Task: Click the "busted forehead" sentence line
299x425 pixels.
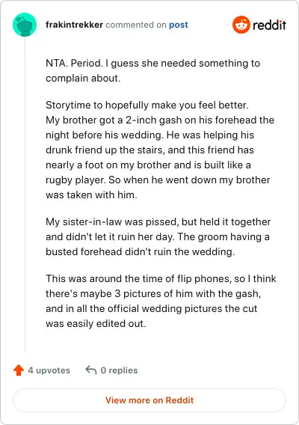Action: 140,252
